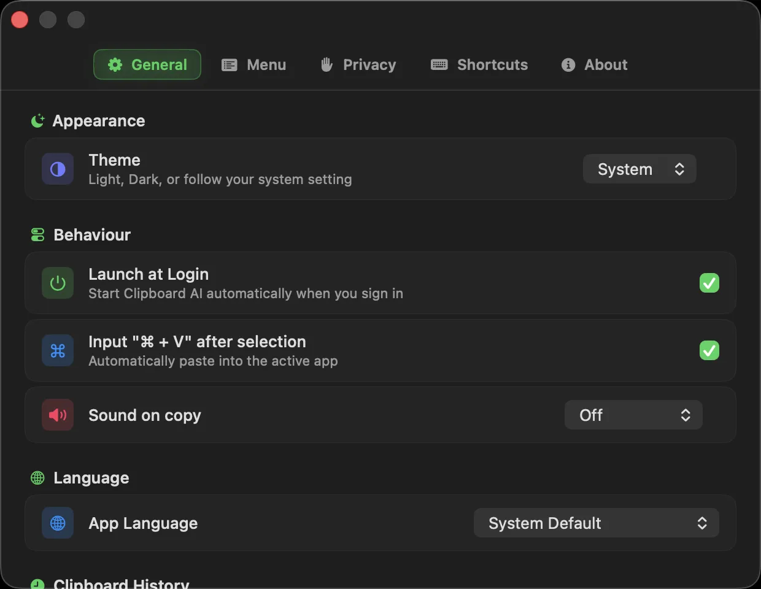
Task: Click the keyboard icon in the Shortcuts tab
Action: point(439,64)
